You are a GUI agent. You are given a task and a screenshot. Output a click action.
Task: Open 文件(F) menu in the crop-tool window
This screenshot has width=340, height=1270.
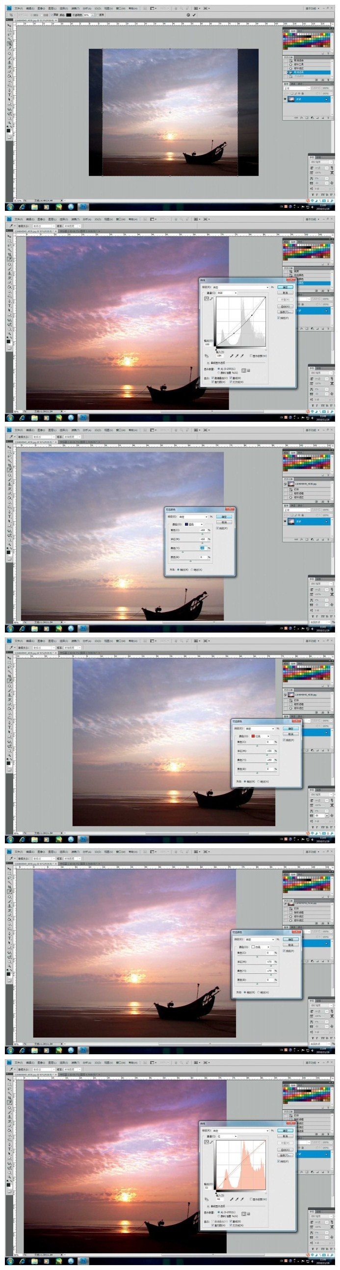click(x=19, y=8)
